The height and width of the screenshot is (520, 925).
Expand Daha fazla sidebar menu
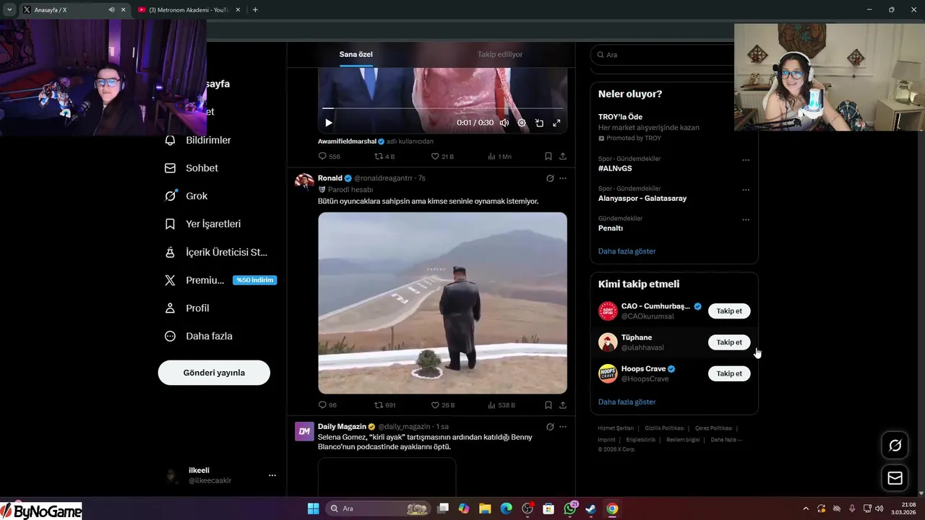coord(199,336)
